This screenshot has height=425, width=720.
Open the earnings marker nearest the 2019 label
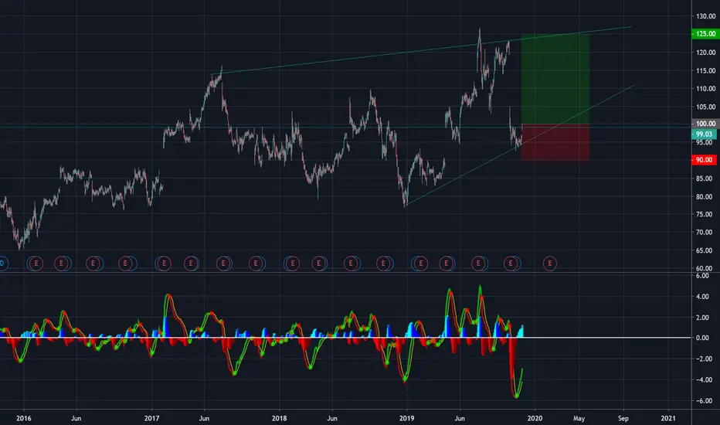(x=420, y=263)
